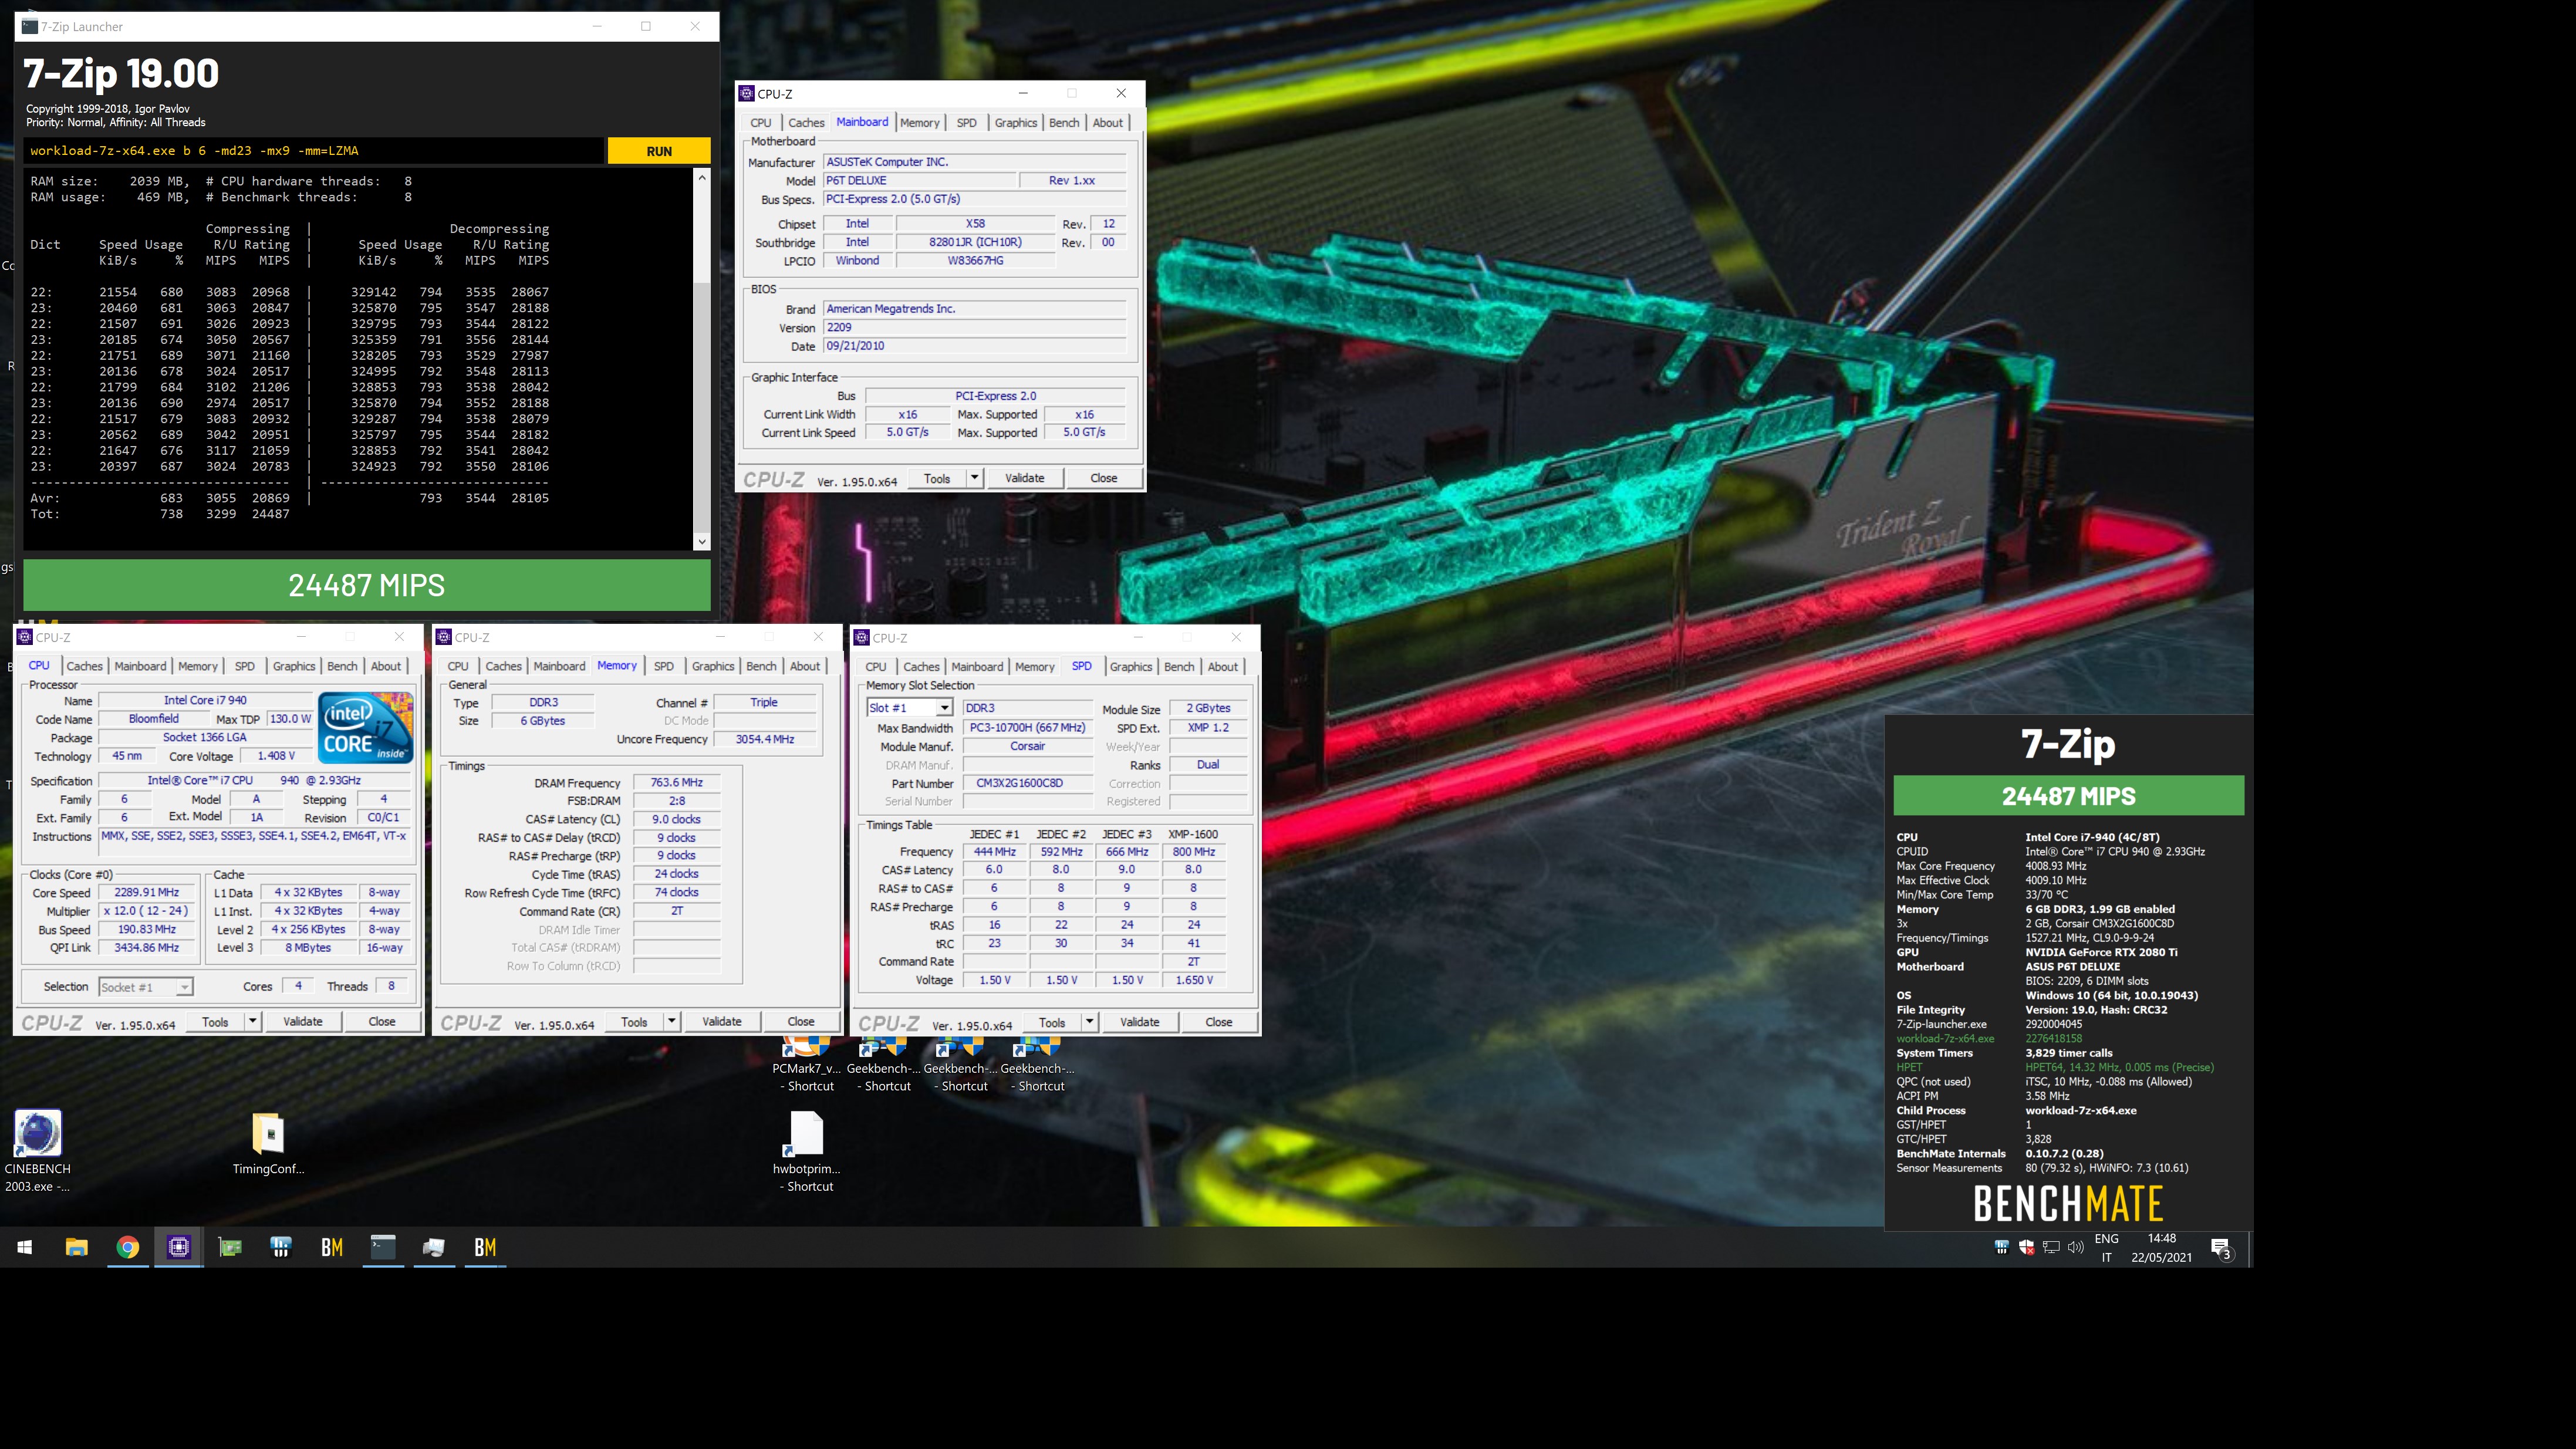Open the TimingConf folder on the desktop
2576x1449 pixels.
(268, 1143)
